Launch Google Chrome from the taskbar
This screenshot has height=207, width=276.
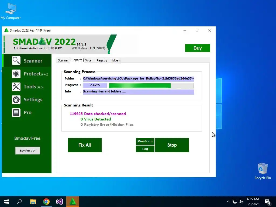point(46,202)
